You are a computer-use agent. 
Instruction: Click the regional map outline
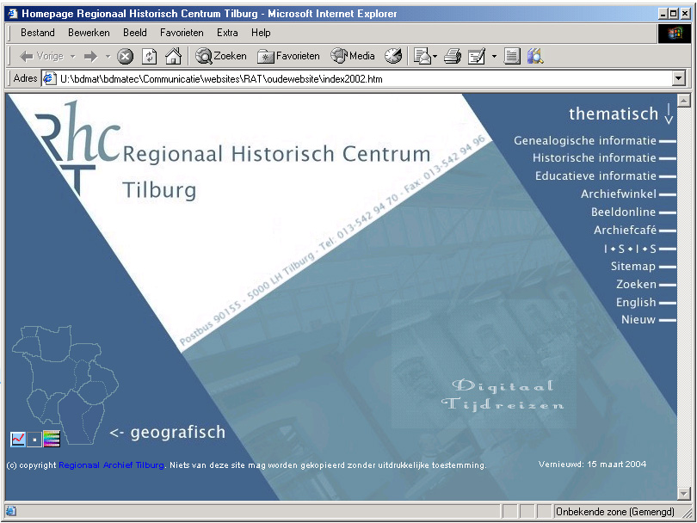point(65,385)
